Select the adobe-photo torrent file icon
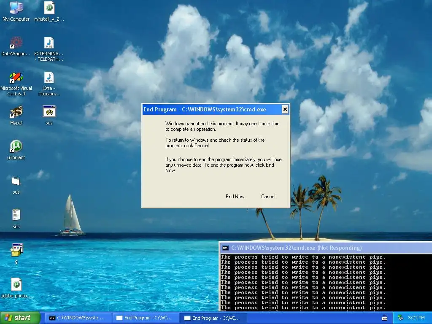The image size is (432, 324). point(16,288)
